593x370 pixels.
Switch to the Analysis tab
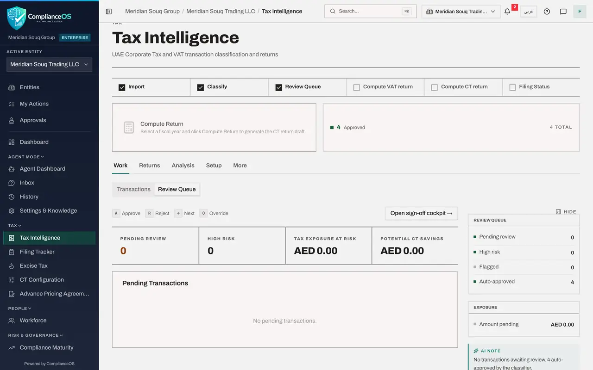183,166
